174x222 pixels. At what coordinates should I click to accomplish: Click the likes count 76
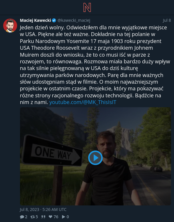pos(56,217)
